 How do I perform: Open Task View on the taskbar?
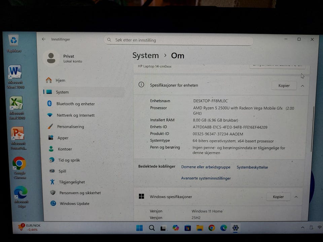tap(164, 228)
